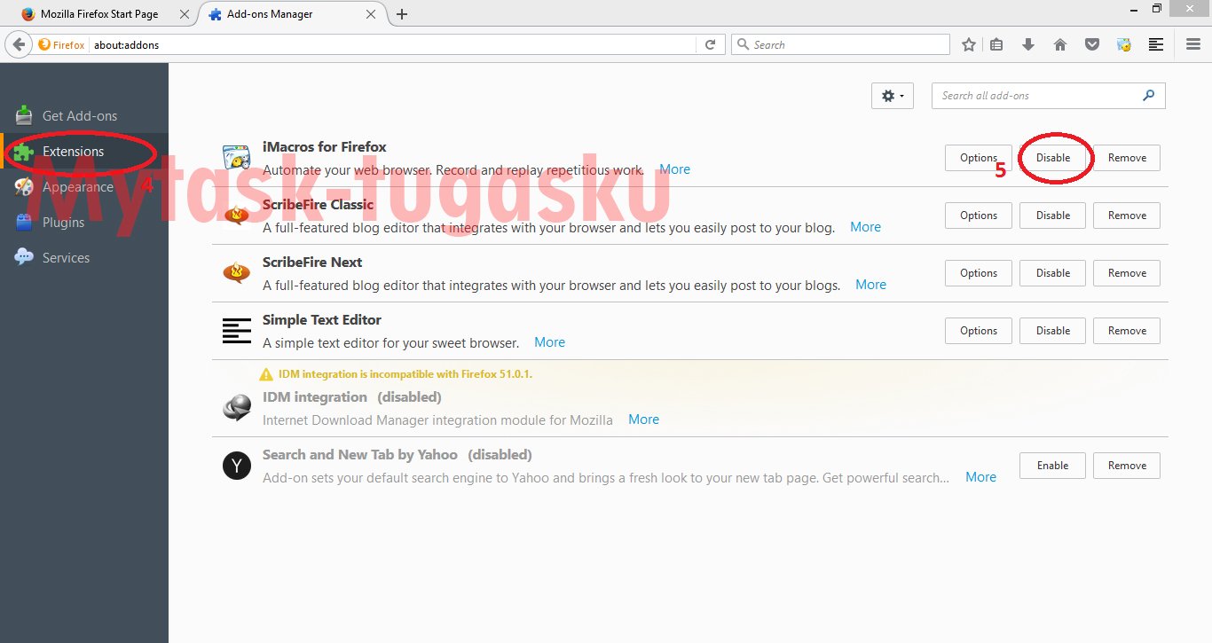Click More link for iMacros for Firefox

[674, 169]
